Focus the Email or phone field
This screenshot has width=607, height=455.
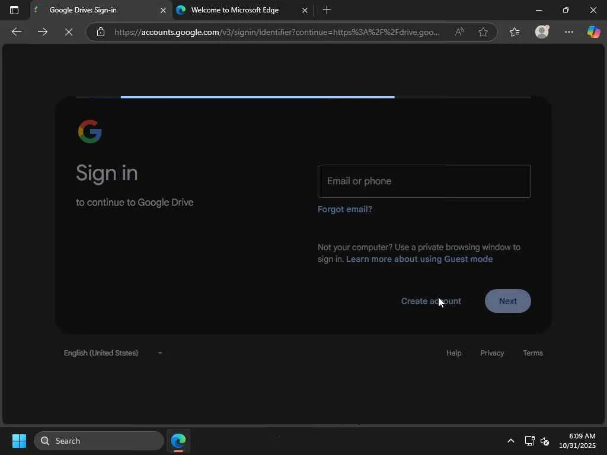pos(424,181)
